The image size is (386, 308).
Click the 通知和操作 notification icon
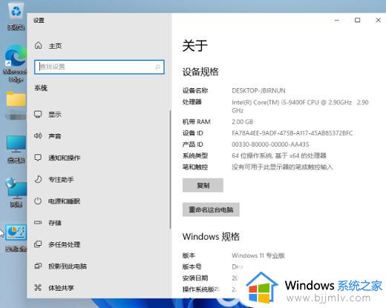pos(38,158)
